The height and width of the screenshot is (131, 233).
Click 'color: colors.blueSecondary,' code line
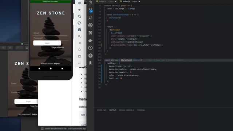(x=124, y=75)
